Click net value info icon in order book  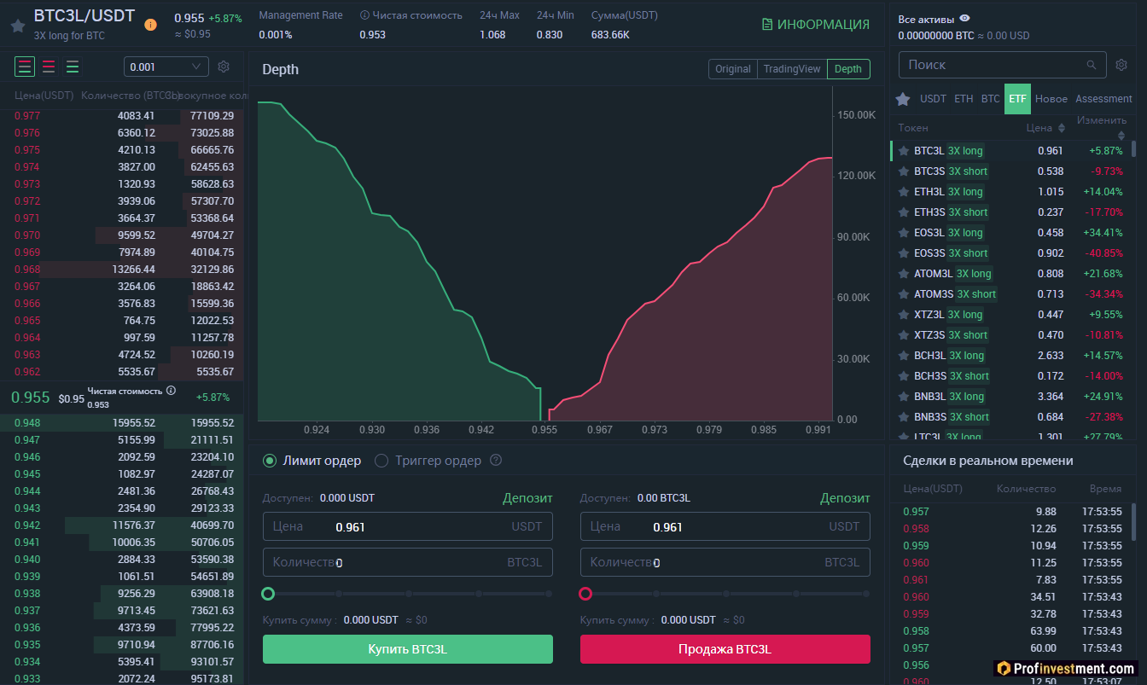171,391
